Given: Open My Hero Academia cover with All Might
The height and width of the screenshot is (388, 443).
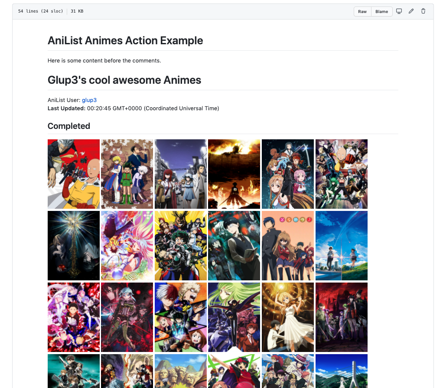Looking at the screenshot, I should (181, 246).
